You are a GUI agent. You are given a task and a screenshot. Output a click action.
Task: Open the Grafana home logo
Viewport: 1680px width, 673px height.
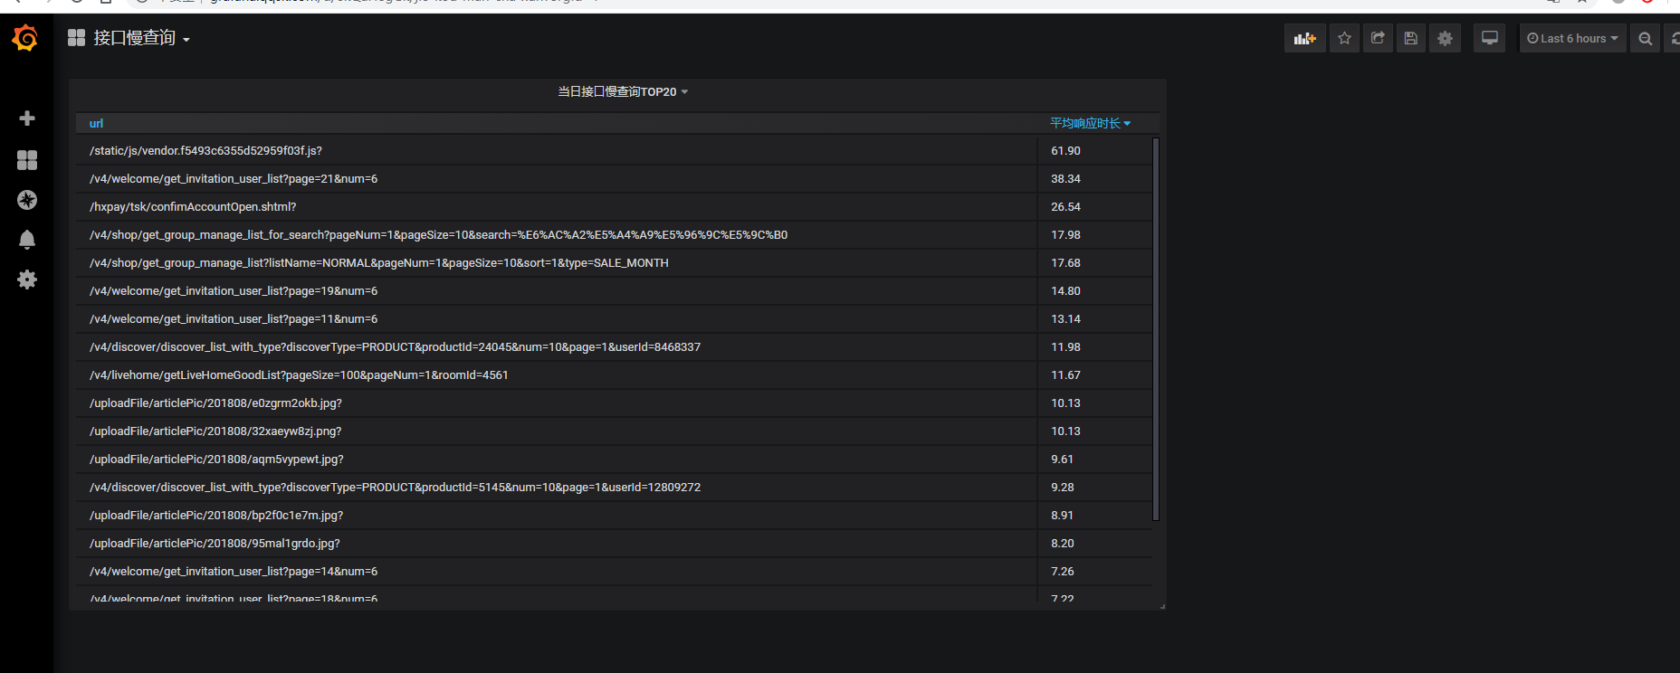click(x=25, y=38)
